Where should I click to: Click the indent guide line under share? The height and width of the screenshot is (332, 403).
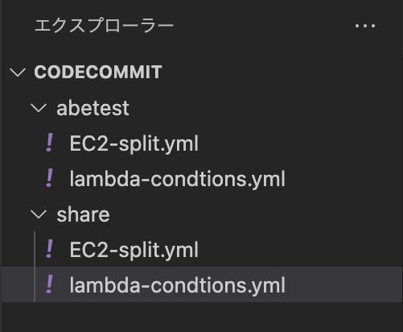pos(35,267)
